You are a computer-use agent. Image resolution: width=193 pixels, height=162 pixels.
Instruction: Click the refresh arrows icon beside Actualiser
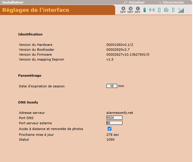(x=125, y=2)
